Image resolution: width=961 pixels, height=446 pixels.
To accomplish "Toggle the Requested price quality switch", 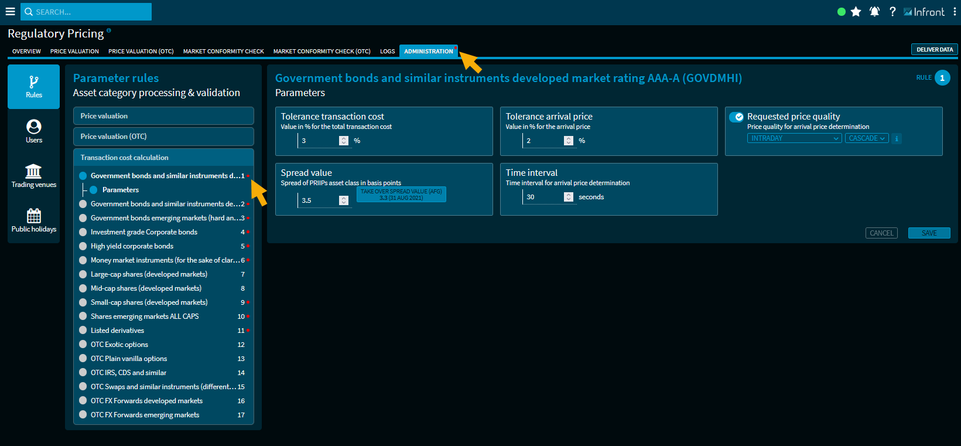I will click(x=737, y=117).
